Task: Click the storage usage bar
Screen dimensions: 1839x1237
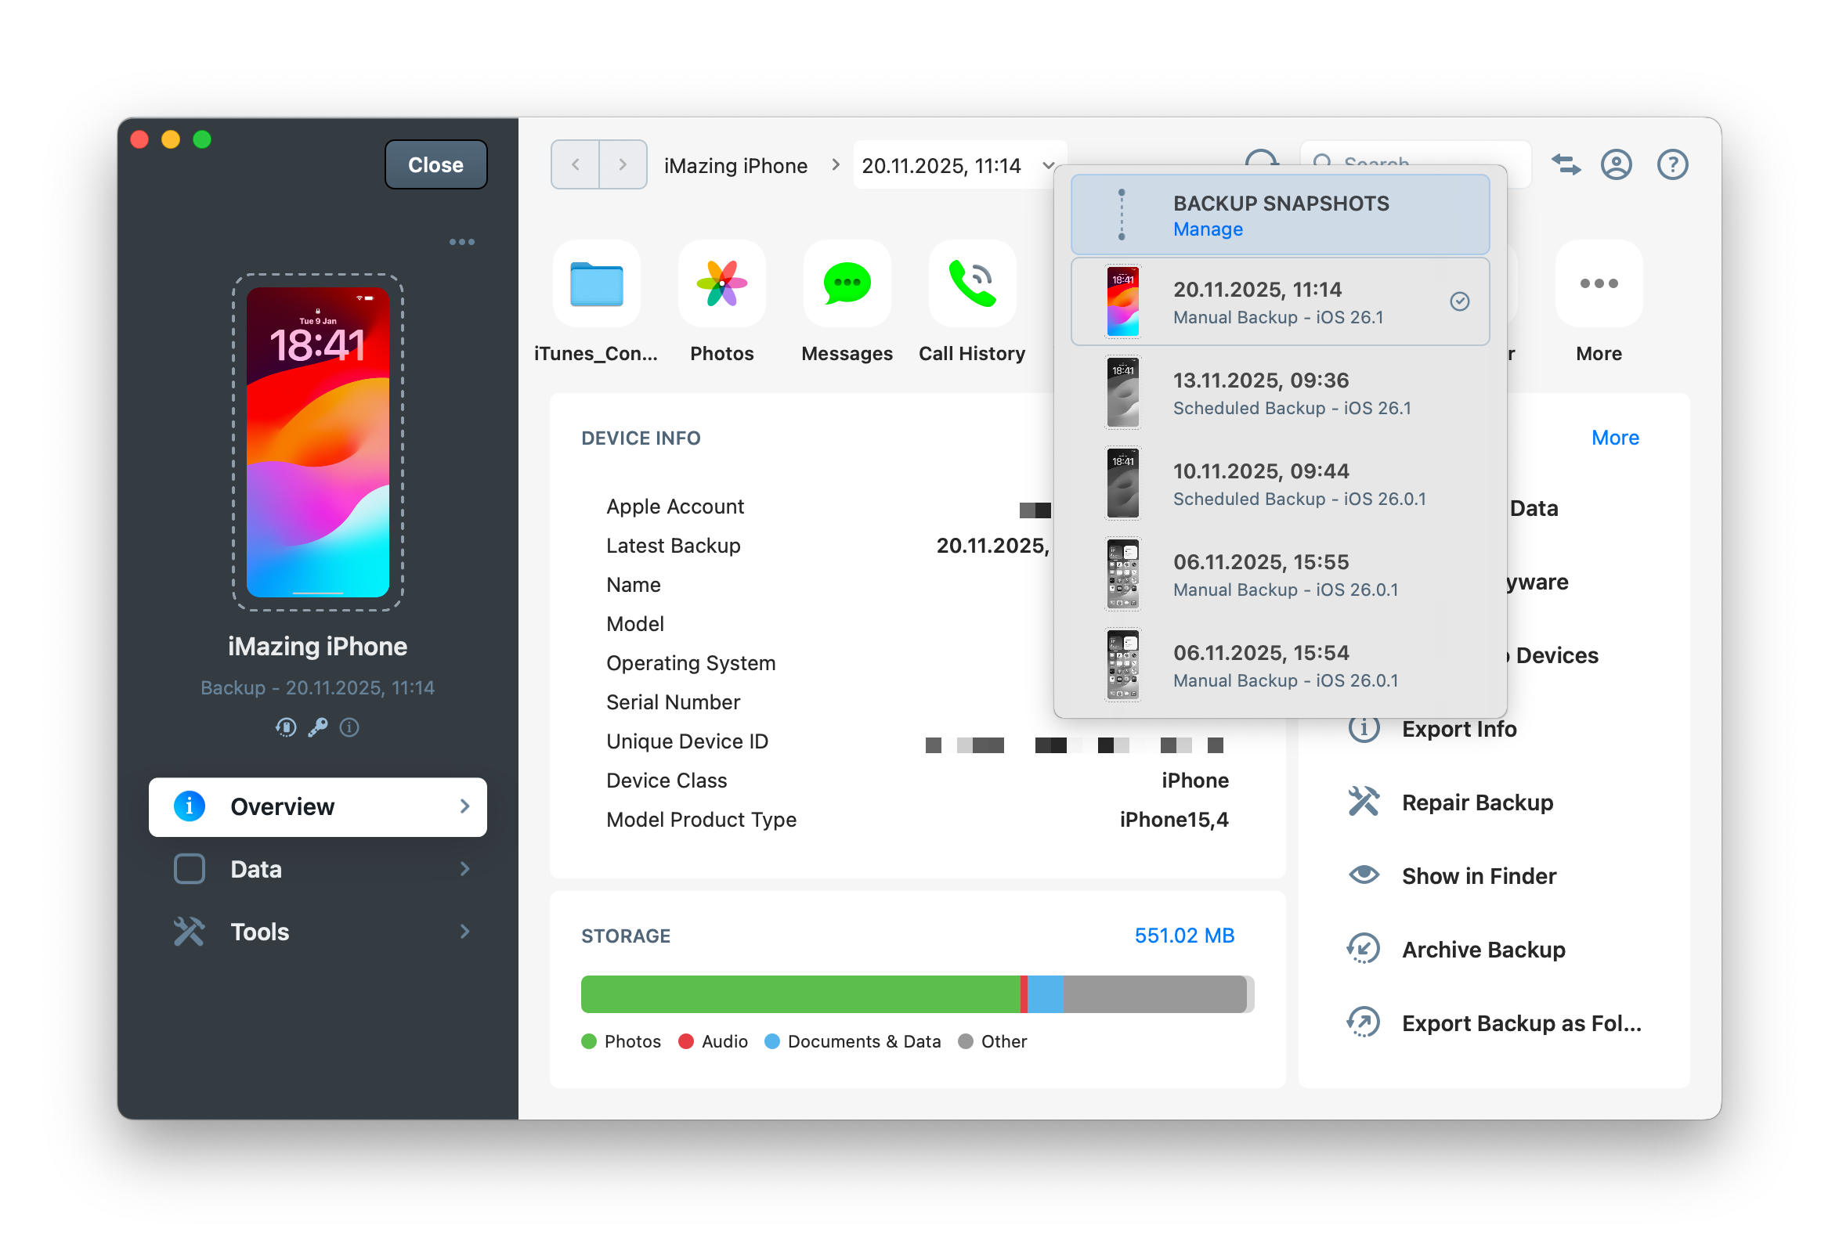Action: coord(917,994)
